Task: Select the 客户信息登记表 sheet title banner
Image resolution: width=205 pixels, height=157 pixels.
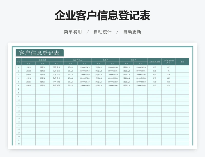Action: (40, 53)
